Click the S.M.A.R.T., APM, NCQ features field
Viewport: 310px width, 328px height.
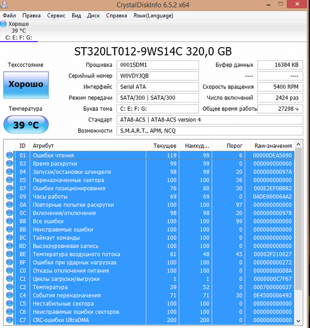[x=210, y=131]
